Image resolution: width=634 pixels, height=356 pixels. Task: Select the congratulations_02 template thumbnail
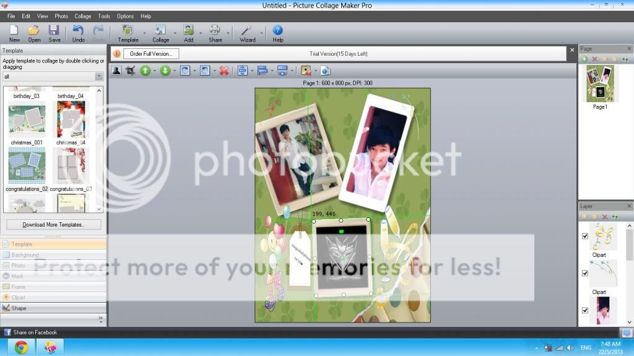point(27,167)
